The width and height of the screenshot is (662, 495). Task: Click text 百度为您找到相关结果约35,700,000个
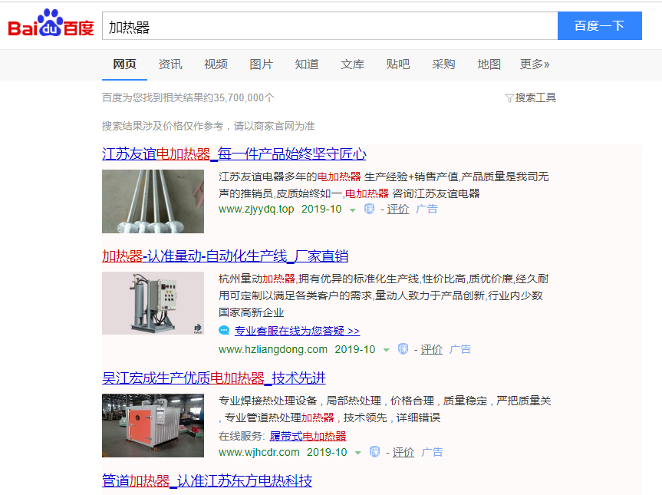pyautogui.click(x=188, y=98)
